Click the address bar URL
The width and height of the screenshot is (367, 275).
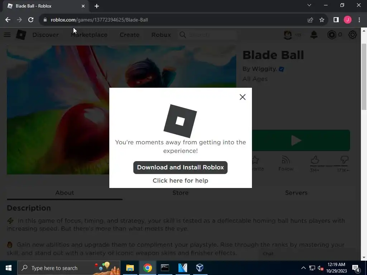tap(99, 20)
